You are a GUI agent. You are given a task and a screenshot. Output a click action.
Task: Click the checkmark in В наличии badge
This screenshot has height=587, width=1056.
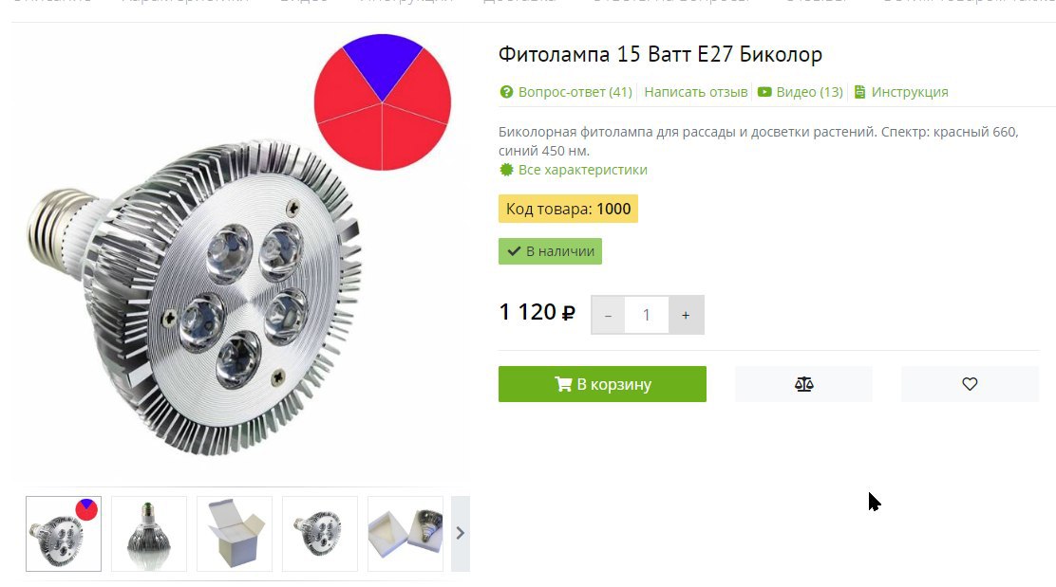coord(514,251)
